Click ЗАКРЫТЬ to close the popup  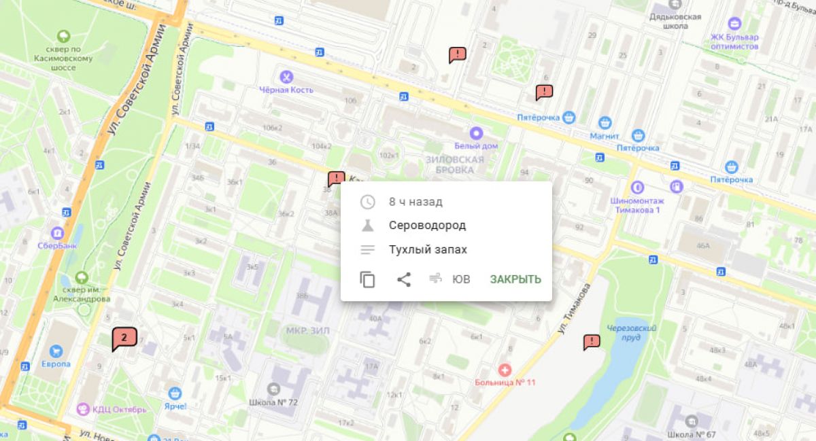(515, 279)
